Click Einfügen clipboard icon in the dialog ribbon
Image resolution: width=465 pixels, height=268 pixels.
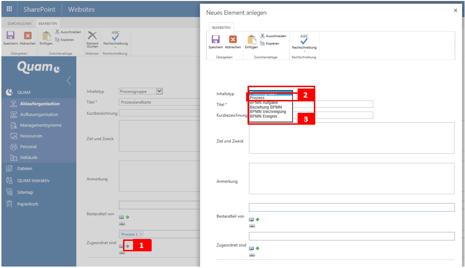(251, 41)
